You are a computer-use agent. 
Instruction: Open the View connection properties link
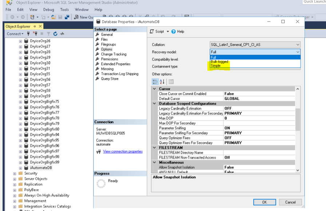click(x=123, y=151)
